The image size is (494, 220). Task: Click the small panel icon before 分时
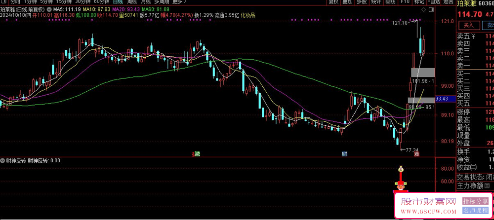coord(3,1)
